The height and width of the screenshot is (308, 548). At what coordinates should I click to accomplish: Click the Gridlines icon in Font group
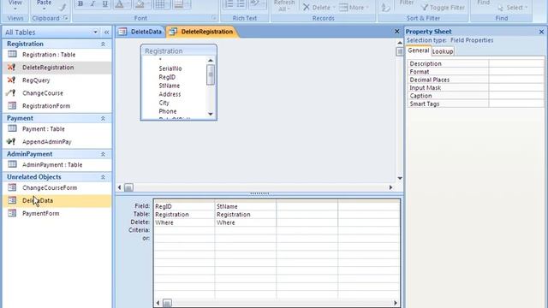coord(160,3)
